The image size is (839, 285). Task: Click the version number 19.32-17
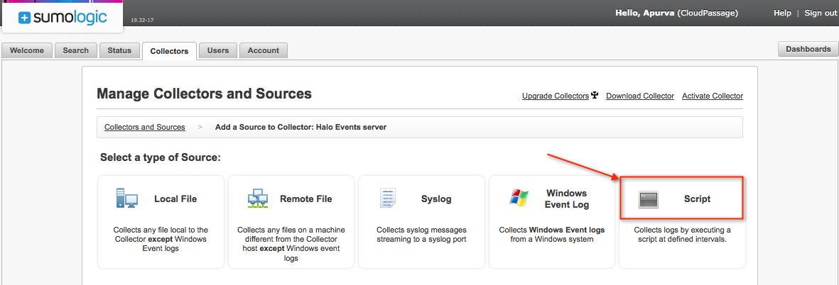pyautogui.click(x=142, y=21)
